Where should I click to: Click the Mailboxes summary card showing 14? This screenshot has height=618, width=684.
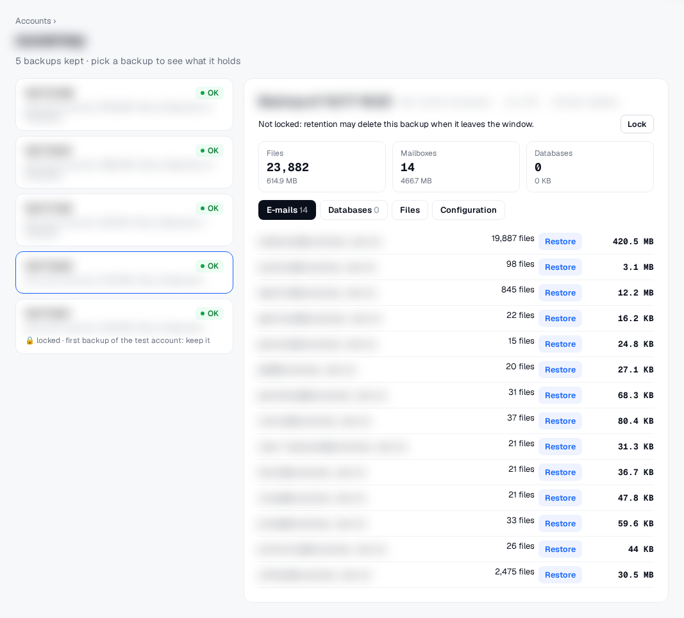[x=456, y=167]
